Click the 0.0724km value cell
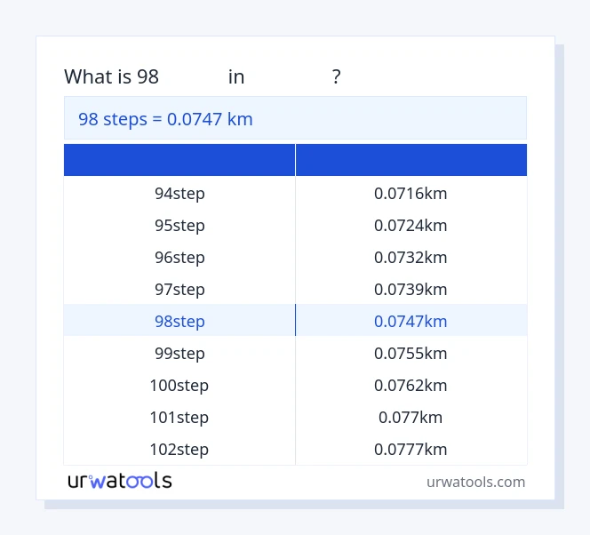This screenshot has width=590, height=535. 411,225
